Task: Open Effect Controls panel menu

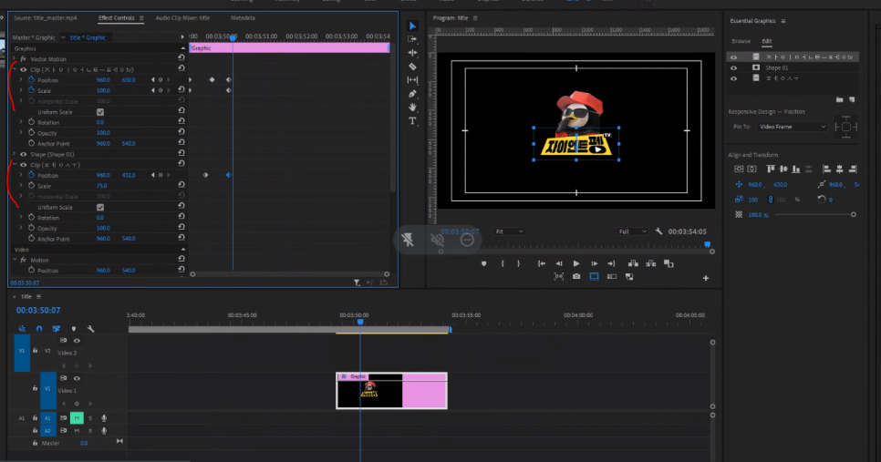Action: [141, 18]
